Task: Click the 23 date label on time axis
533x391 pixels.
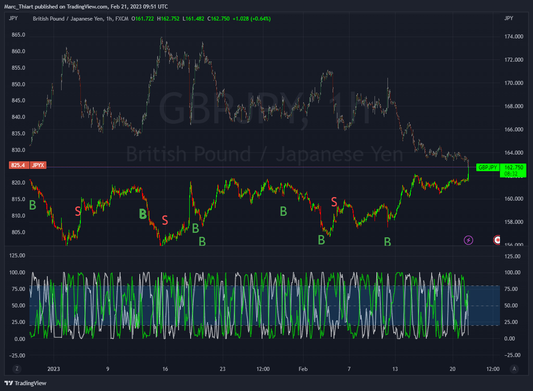Action: (223, 369)
